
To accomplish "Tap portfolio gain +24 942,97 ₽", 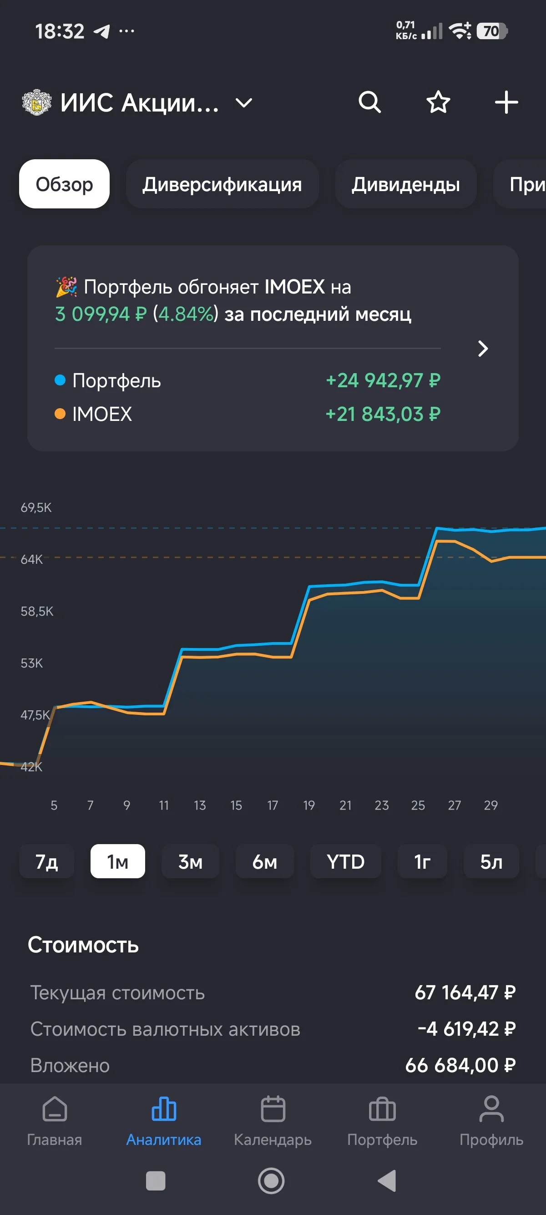I will pos(383,380).
